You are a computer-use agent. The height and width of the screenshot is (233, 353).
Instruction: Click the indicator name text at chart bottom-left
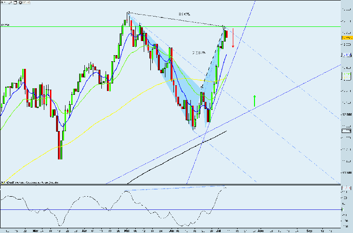click(30, 183)
